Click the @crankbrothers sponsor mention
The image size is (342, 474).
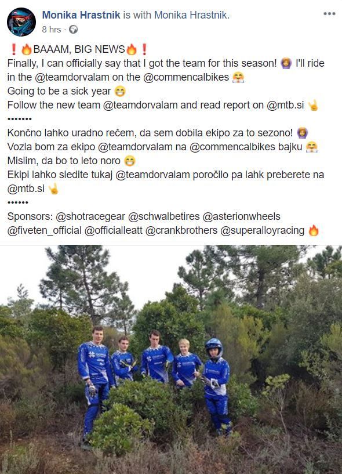click(x=181, y=230)
